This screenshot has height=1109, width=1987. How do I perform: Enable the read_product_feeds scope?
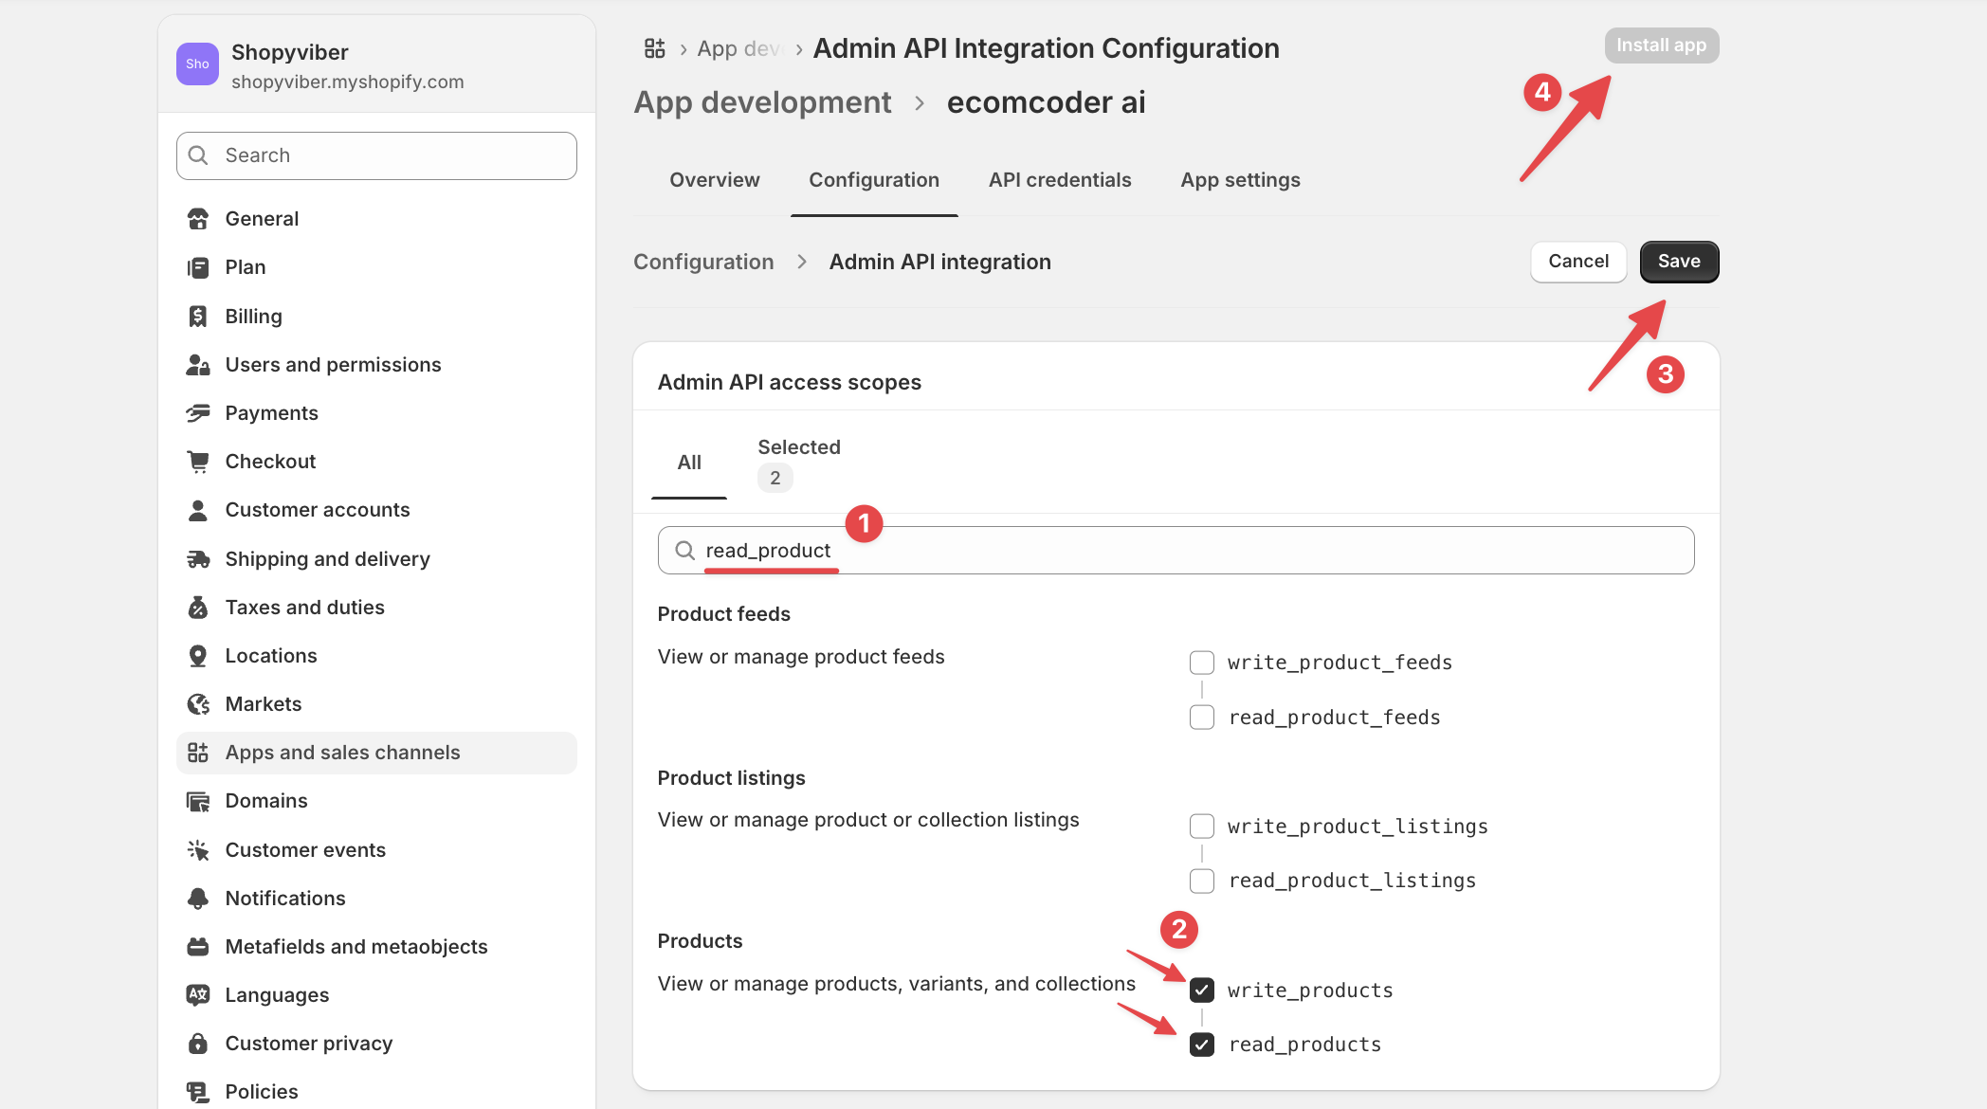[x=1201, y=717]
